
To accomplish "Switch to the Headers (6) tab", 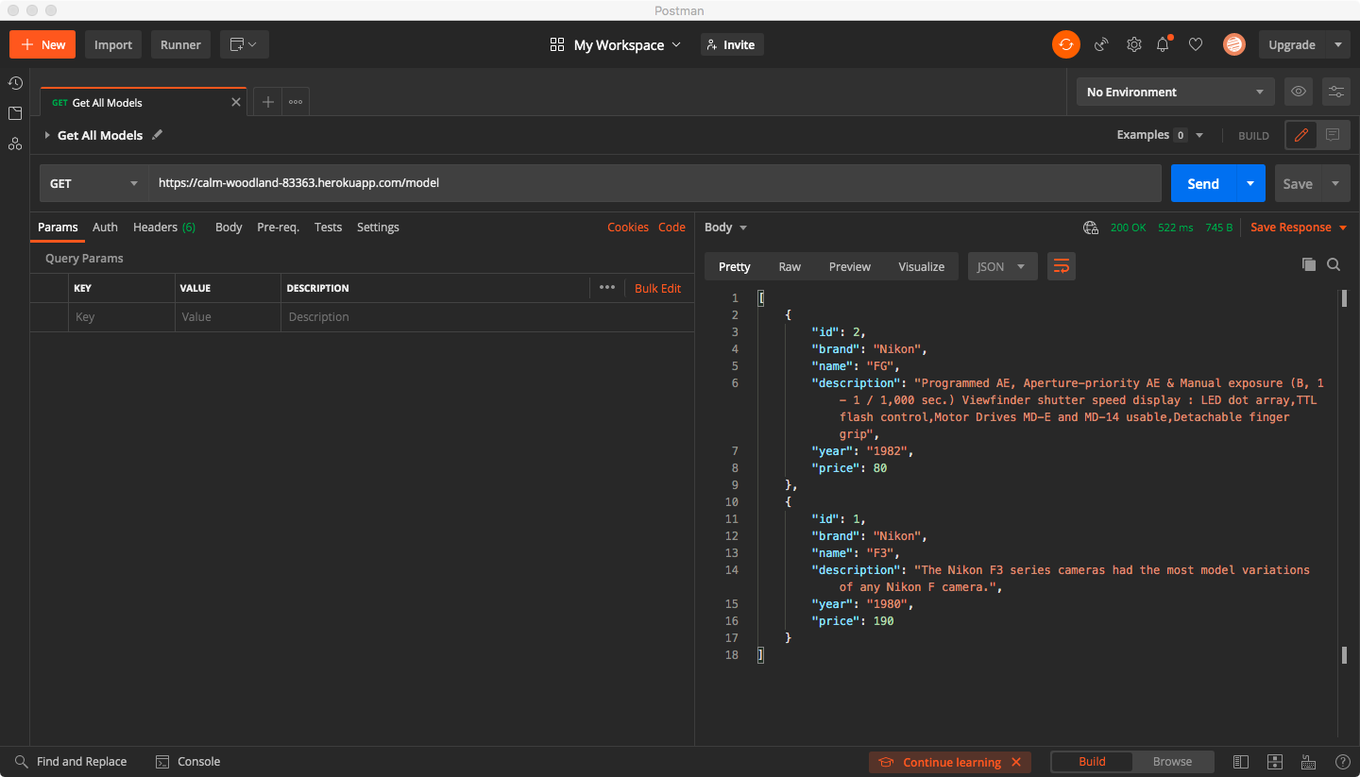I will (x=164, y=228).
